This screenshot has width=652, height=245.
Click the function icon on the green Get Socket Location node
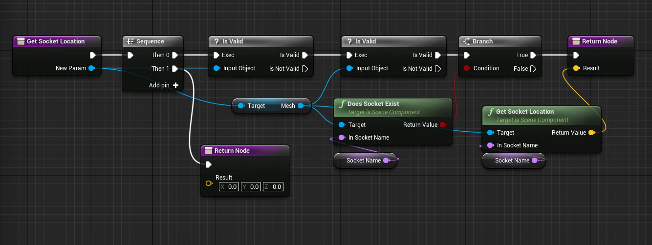point(490,112)
